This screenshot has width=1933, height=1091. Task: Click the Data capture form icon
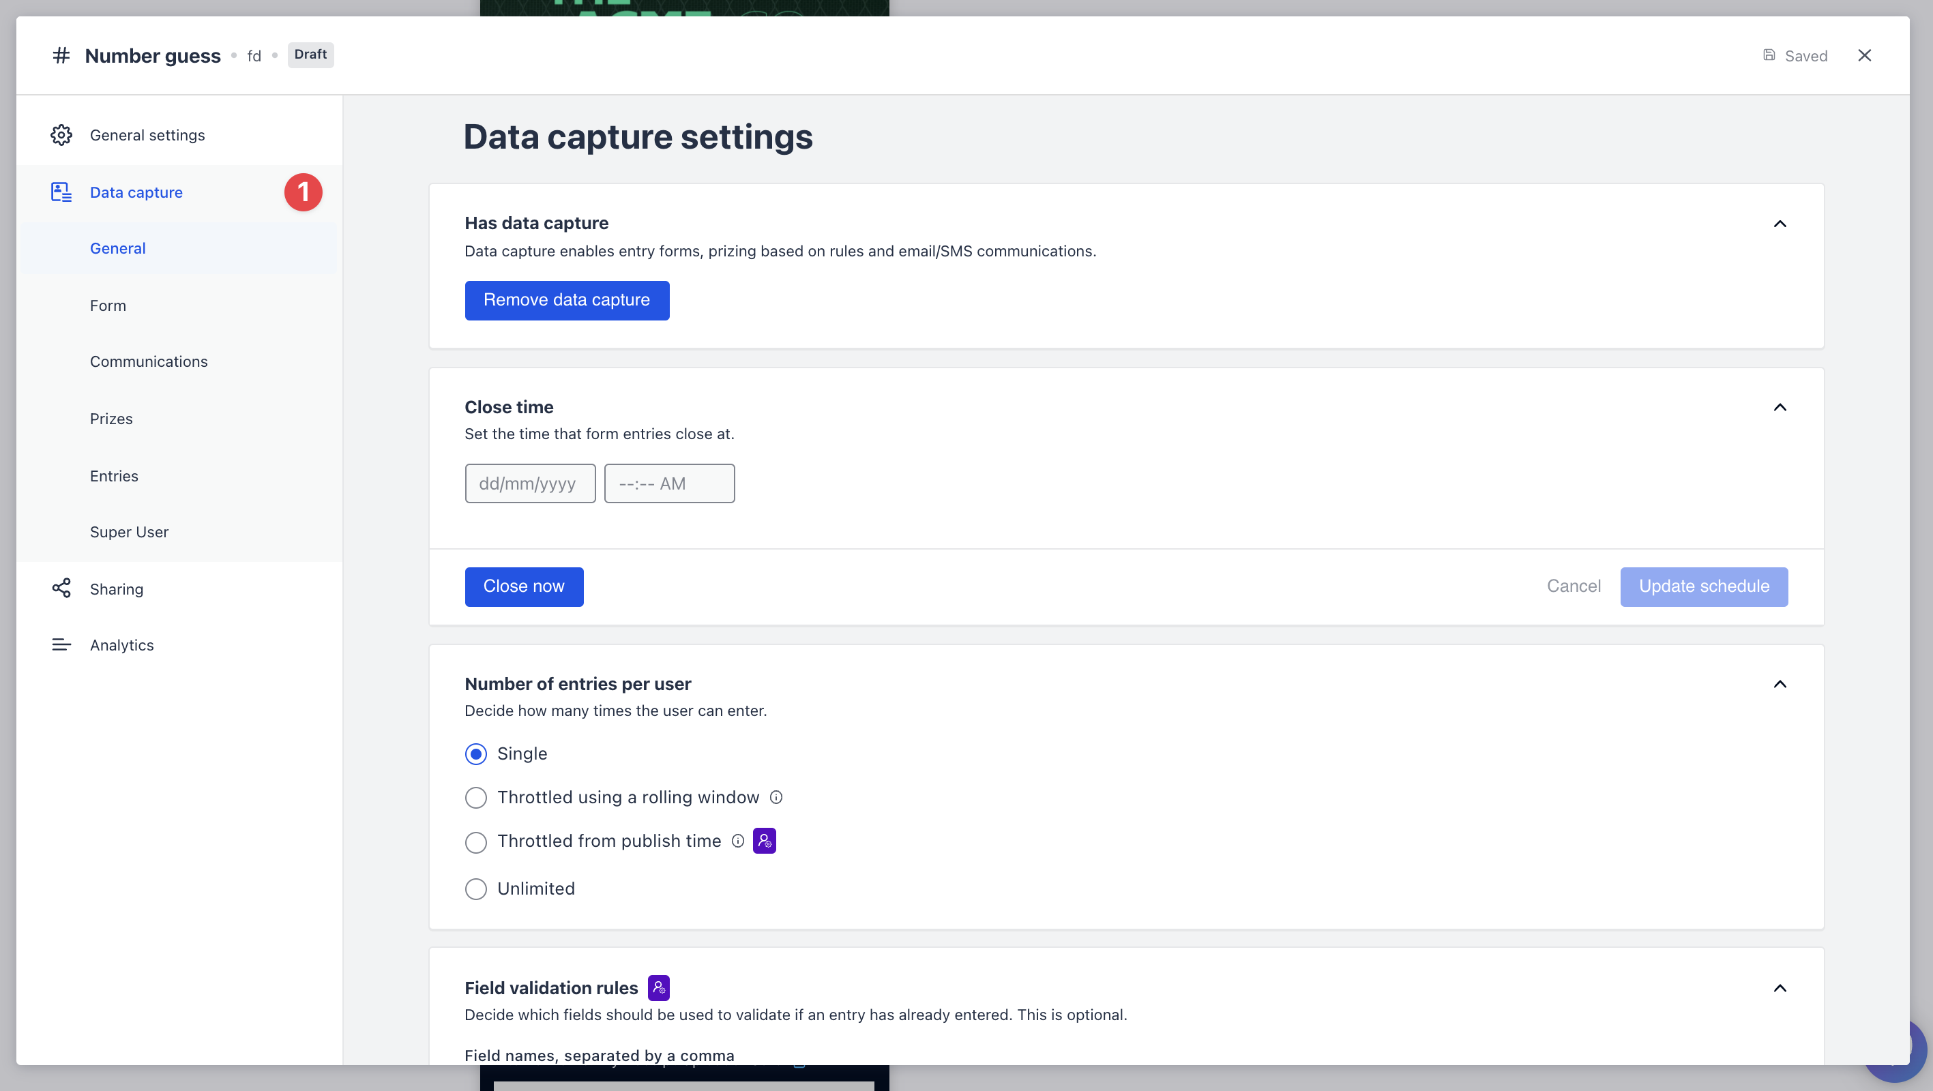tap(61, 192)
